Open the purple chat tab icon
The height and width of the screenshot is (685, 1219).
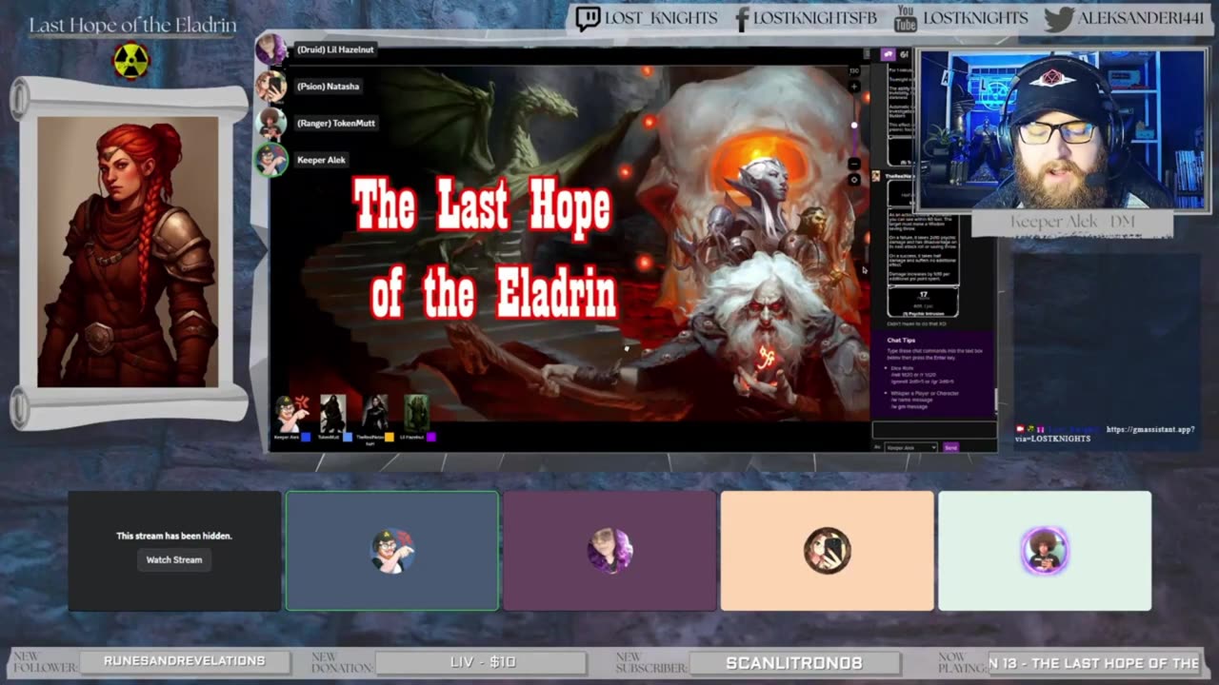click(888, 55)
